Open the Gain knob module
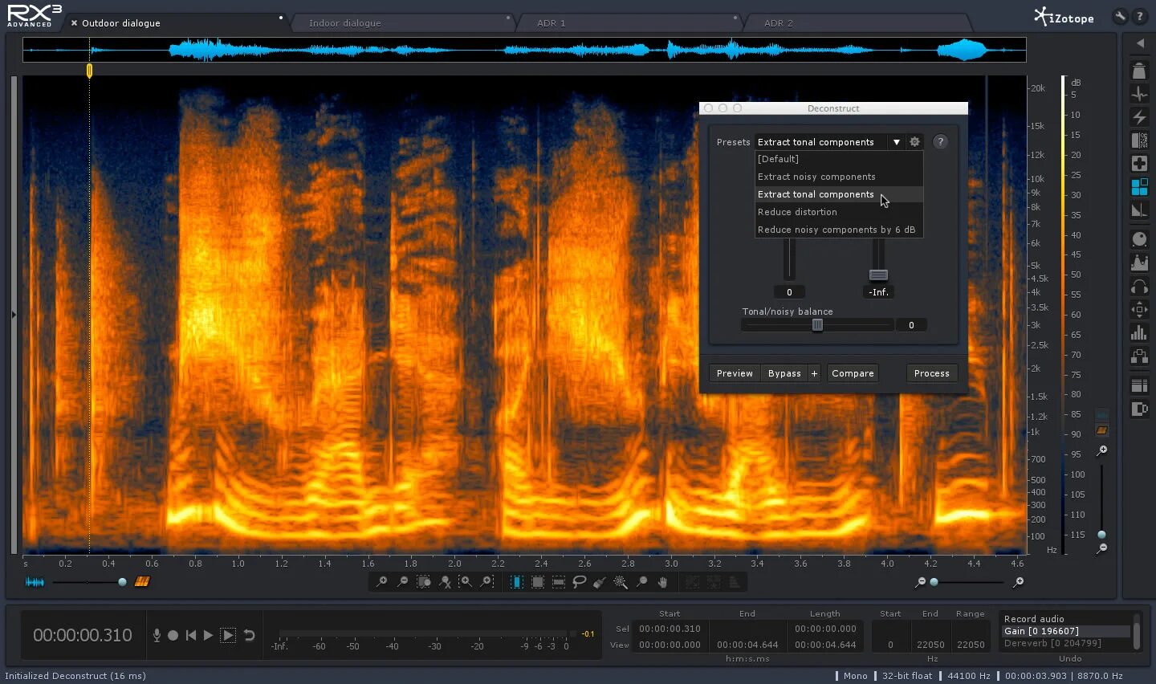 pos(1139,239)
